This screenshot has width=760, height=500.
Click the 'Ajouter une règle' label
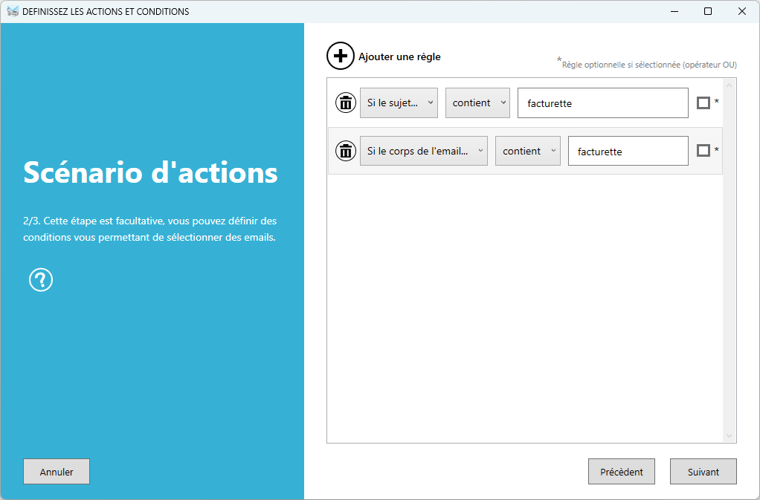(399, 56)
